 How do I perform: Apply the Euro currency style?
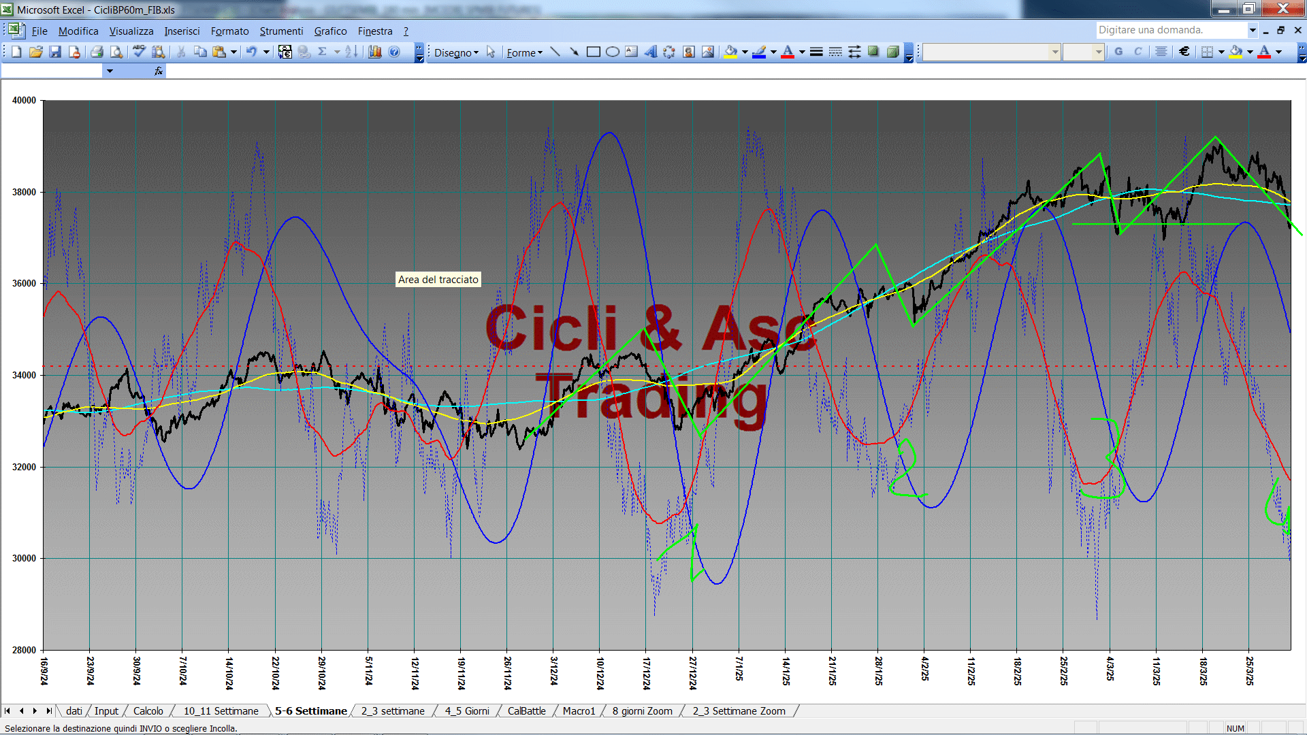pos(1184,52)
